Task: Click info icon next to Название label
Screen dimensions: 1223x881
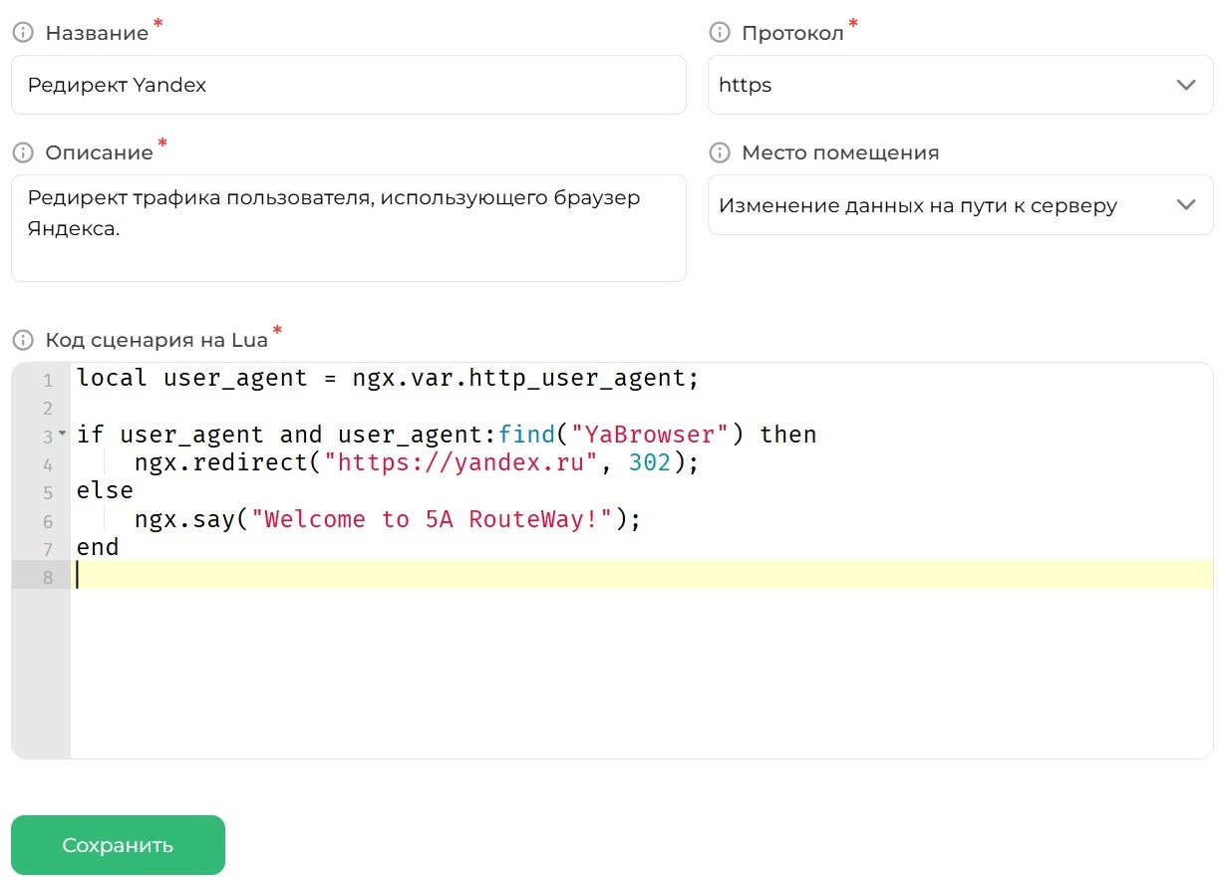Action: tap(22, 33)
